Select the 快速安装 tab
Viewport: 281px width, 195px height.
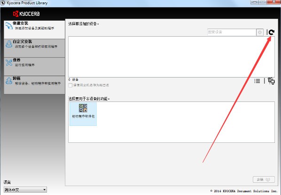(x=34, y=30)
